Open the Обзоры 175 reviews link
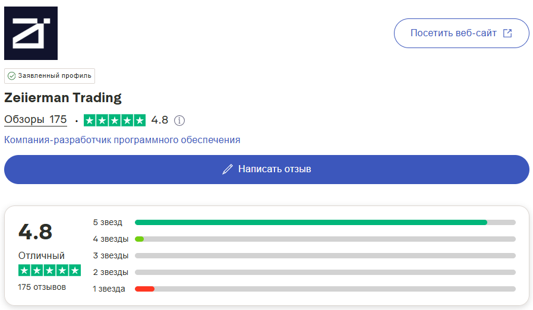 point(35,119)
